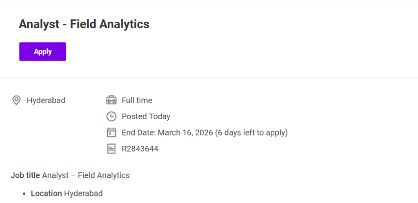Click the bold Location bullet label

[x=46, y=193]
